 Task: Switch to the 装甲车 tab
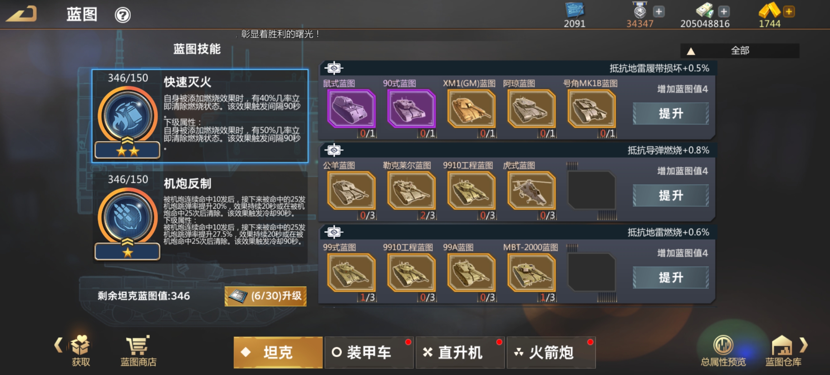point(369,352)
